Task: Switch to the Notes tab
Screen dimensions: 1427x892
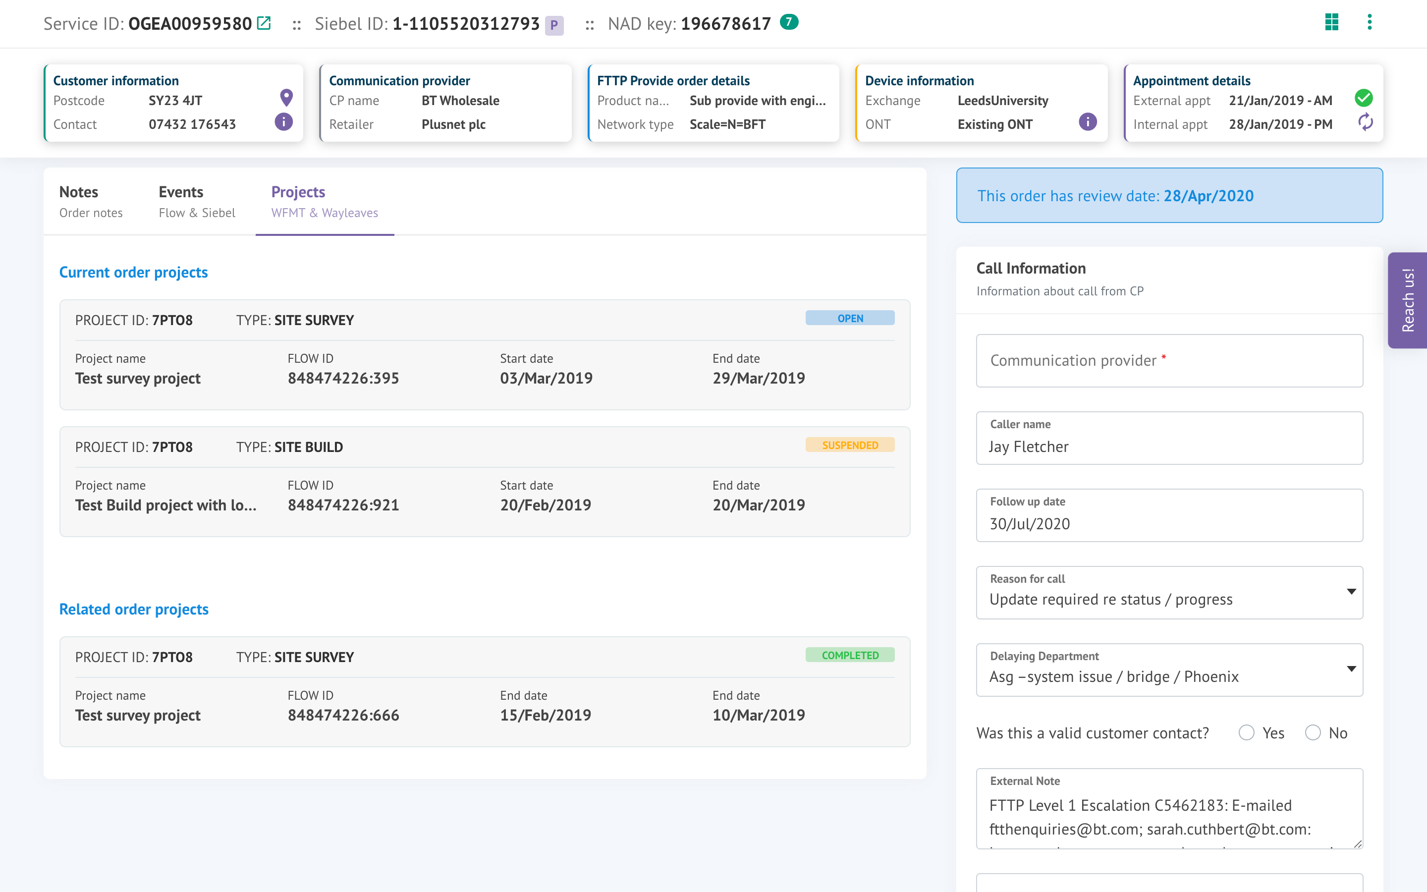Action: [x=91, y=201]
